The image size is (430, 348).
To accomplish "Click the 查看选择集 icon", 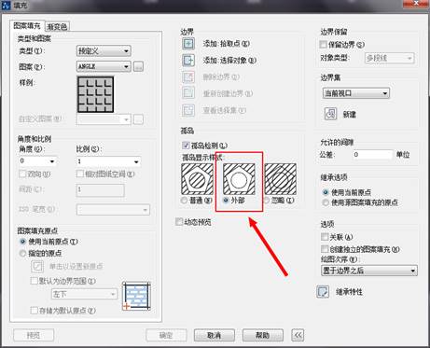I will point(188,110).
